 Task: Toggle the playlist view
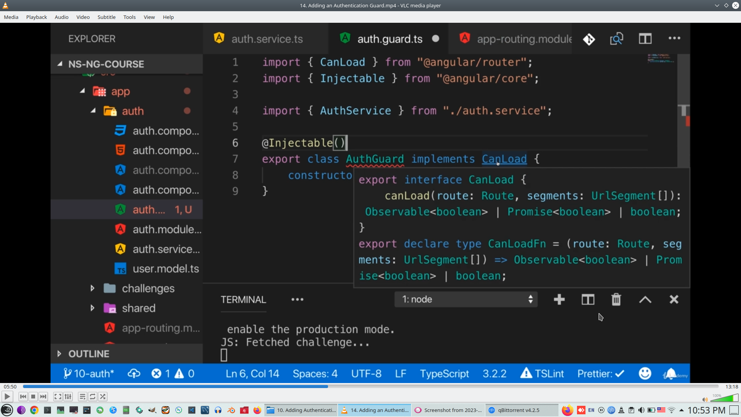(82, 397)
